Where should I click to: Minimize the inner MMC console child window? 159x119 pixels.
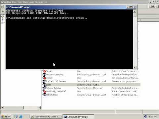[150, 7]
